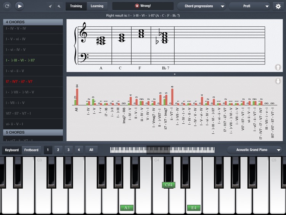Select chord number 3 button
286x215 pixels.
coord(69,150)
